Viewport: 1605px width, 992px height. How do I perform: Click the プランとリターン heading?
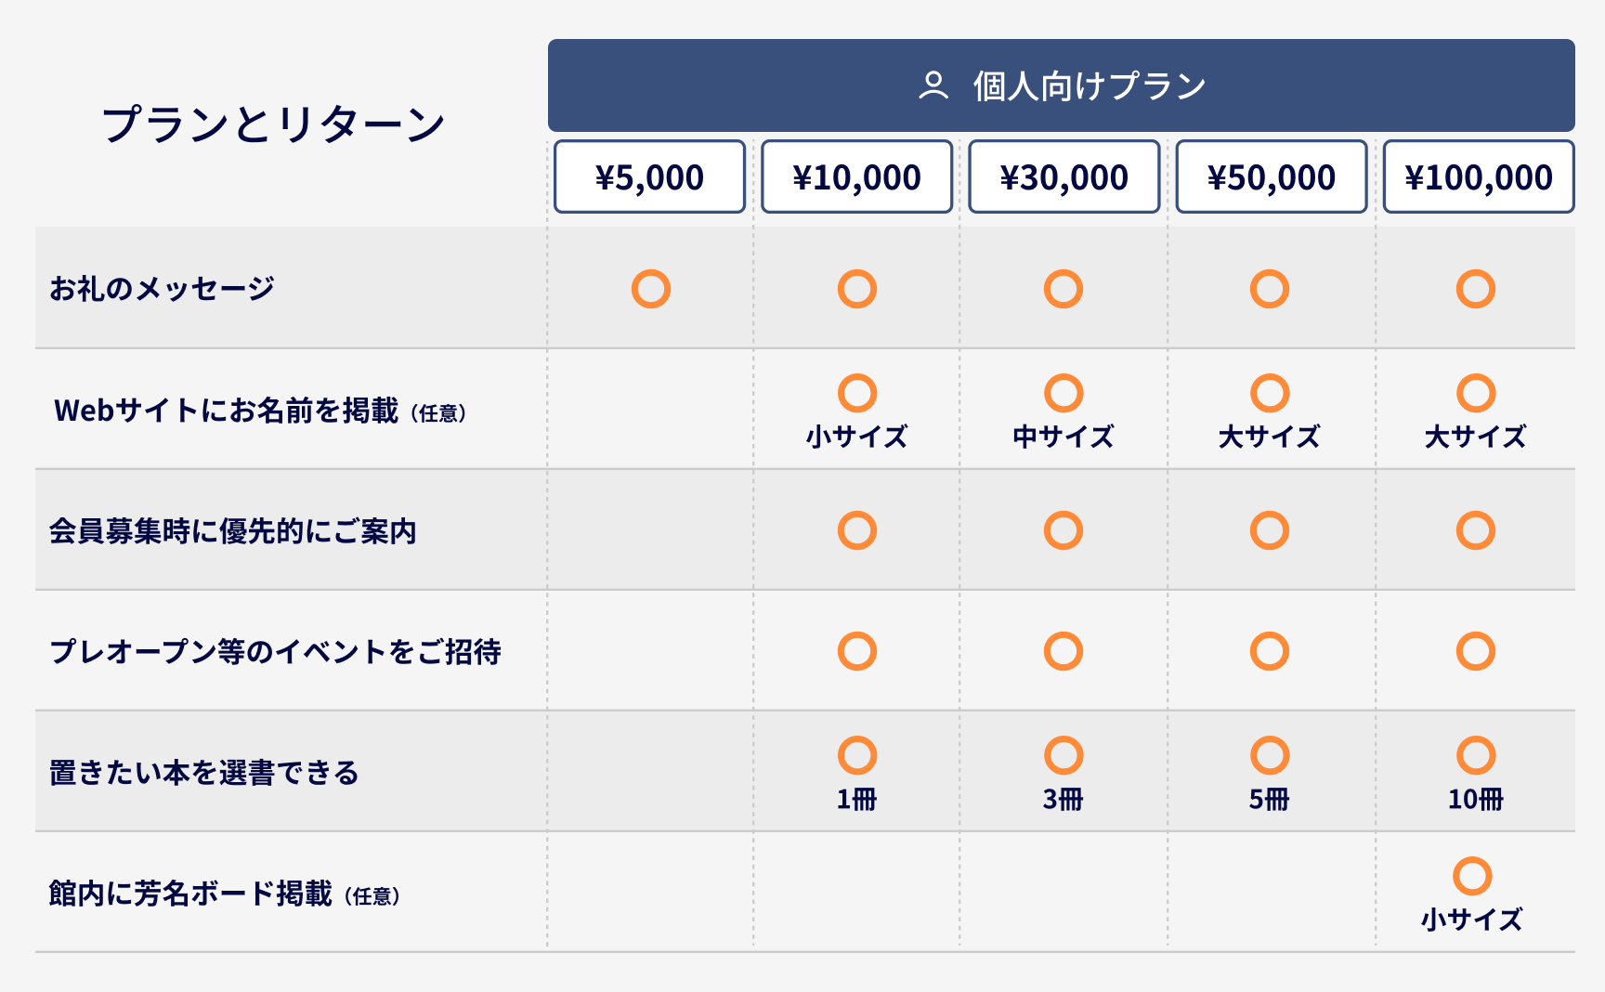273,124
